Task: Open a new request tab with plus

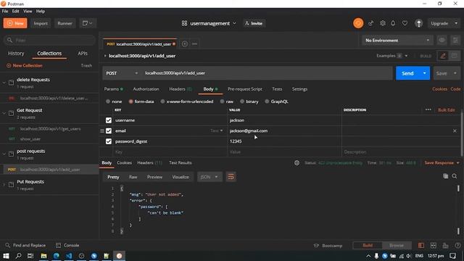Action: [x=184, y=43]
